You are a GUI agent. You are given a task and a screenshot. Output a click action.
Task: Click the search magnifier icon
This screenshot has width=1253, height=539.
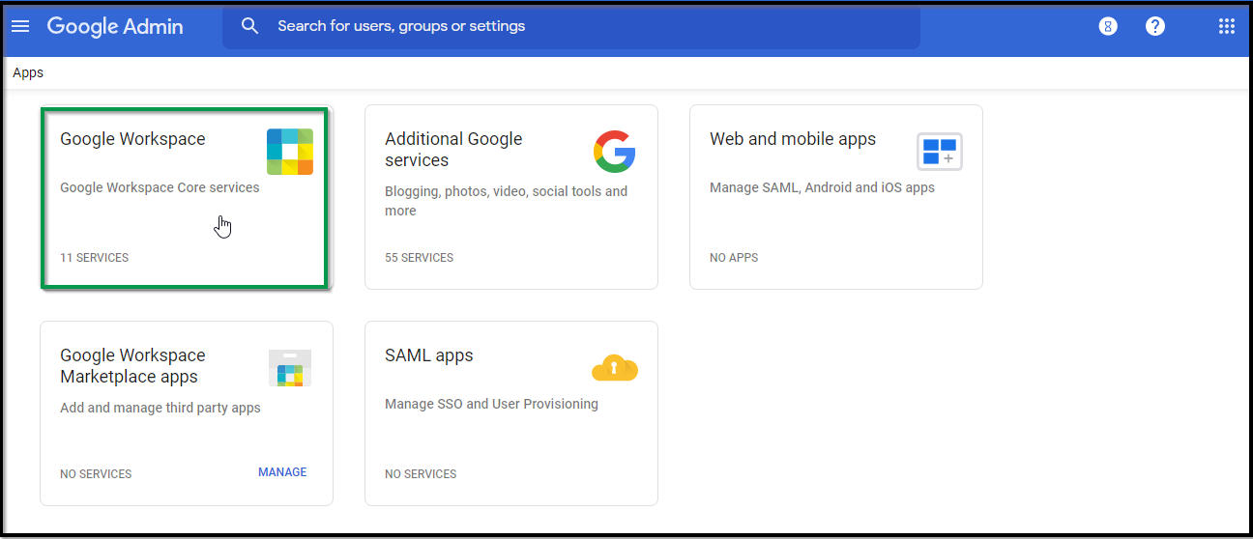click(250, 27)
